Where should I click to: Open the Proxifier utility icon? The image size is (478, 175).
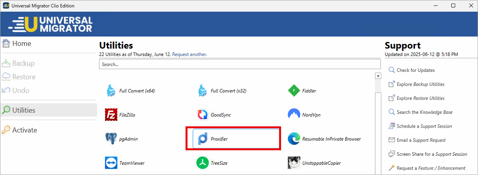click(x=203, y=139)
